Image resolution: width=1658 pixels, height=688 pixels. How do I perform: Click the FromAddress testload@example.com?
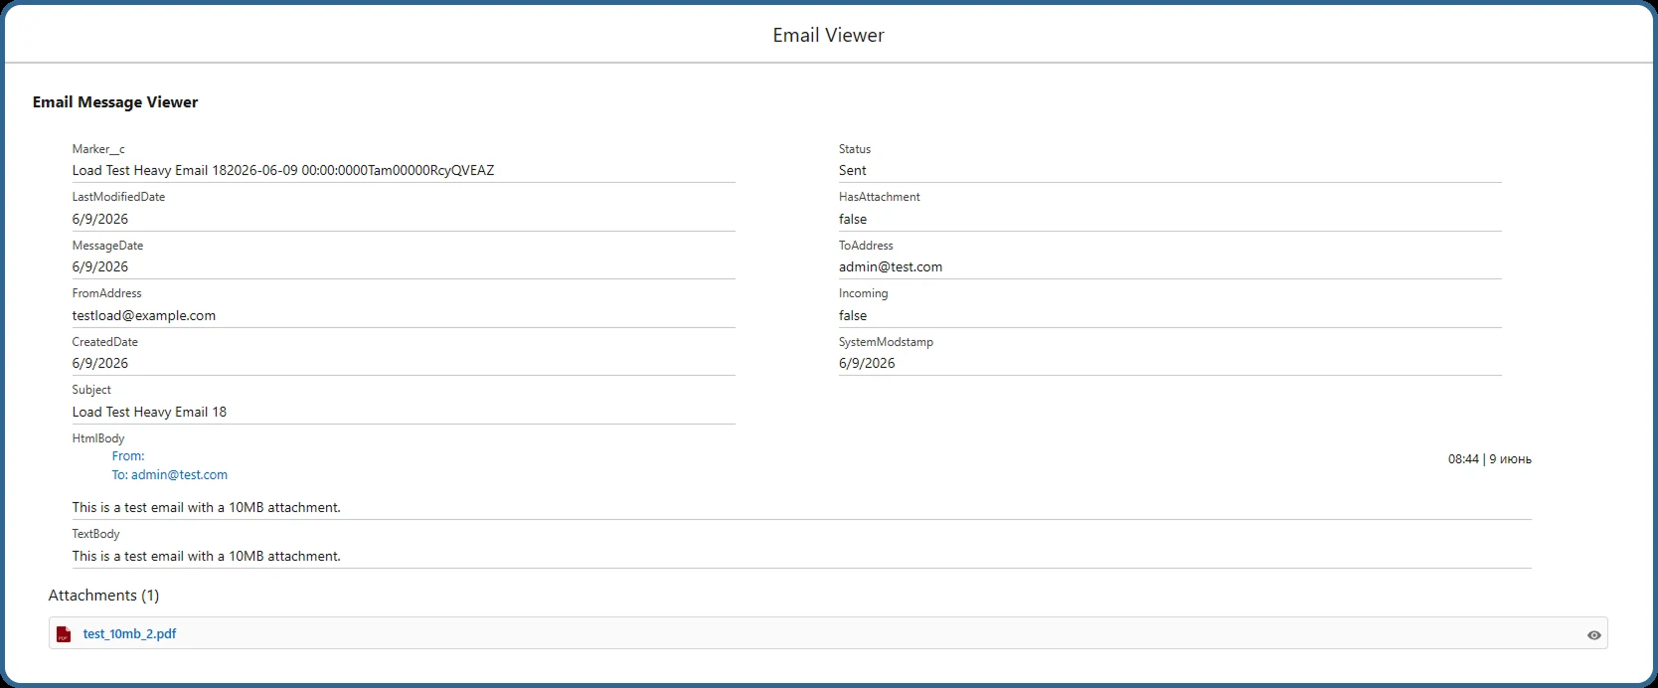tap(144, 315)
